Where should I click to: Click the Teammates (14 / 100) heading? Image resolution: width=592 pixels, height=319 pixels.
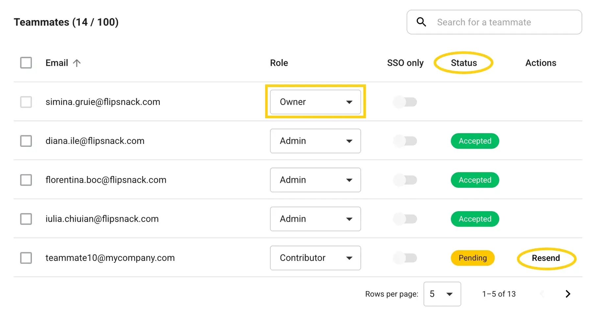click(x=66, y=22)
